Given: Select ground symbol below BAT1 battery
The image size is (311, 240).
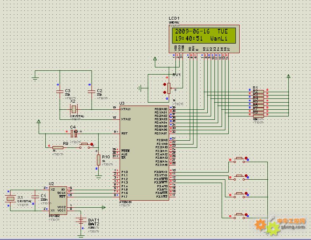Looking at the screenshot, I should 81,236.
